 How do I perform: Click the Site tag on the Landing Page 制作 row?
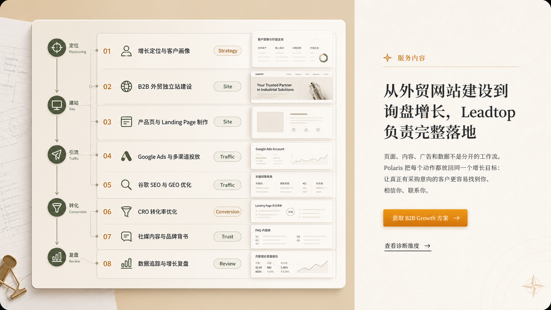227,122
